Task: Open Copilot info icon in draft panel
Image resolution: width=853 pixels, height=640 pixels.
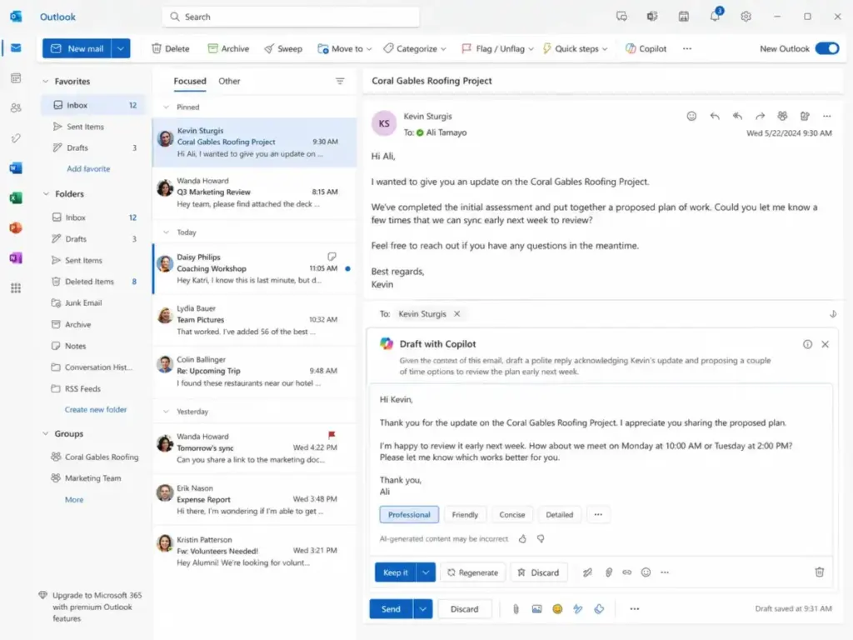Action: [x=807, y=344]
